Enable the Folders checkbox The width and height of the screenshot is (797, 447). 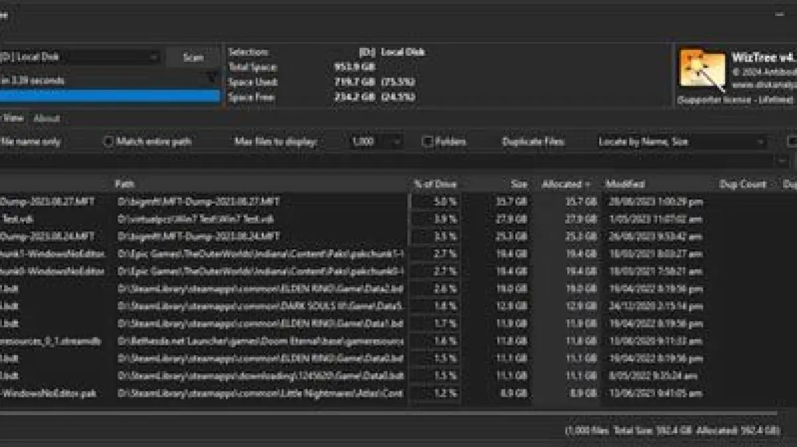[x=428, y=141]
